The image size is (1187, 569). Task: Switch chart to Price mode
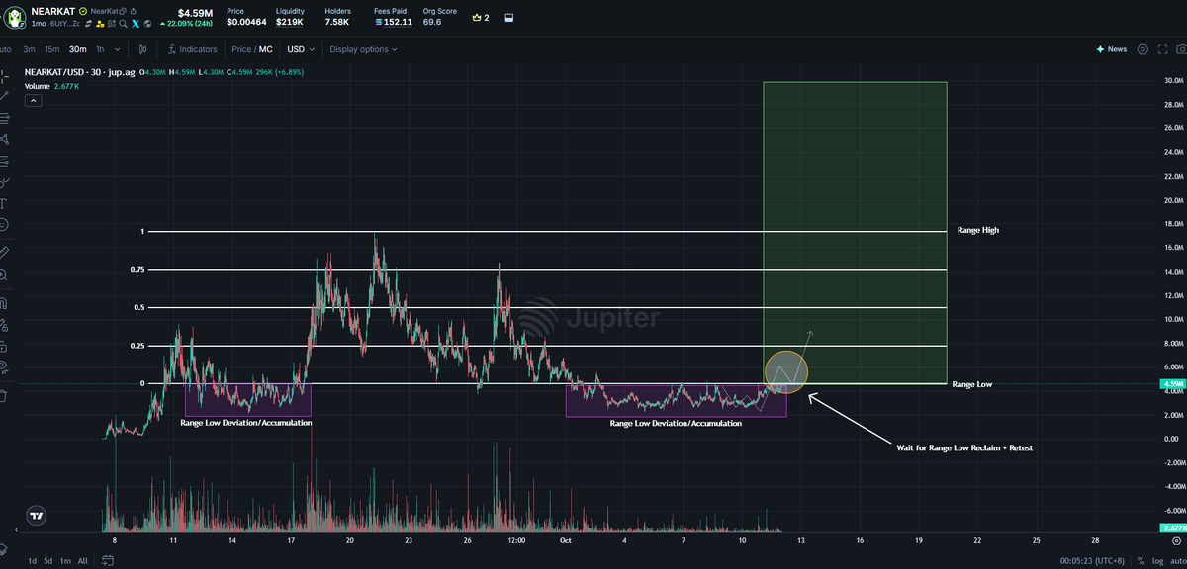pos(241,48)
